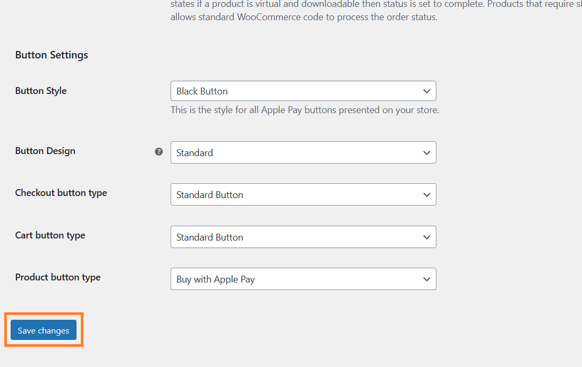The image size is (582, 367).
Task: Click the Button Design help question-mark icon
Action: point(159,151)
